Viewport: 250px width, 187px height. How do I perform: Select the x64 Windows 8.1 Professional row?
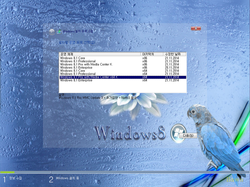pyautogui.click(x=123, y=74)
